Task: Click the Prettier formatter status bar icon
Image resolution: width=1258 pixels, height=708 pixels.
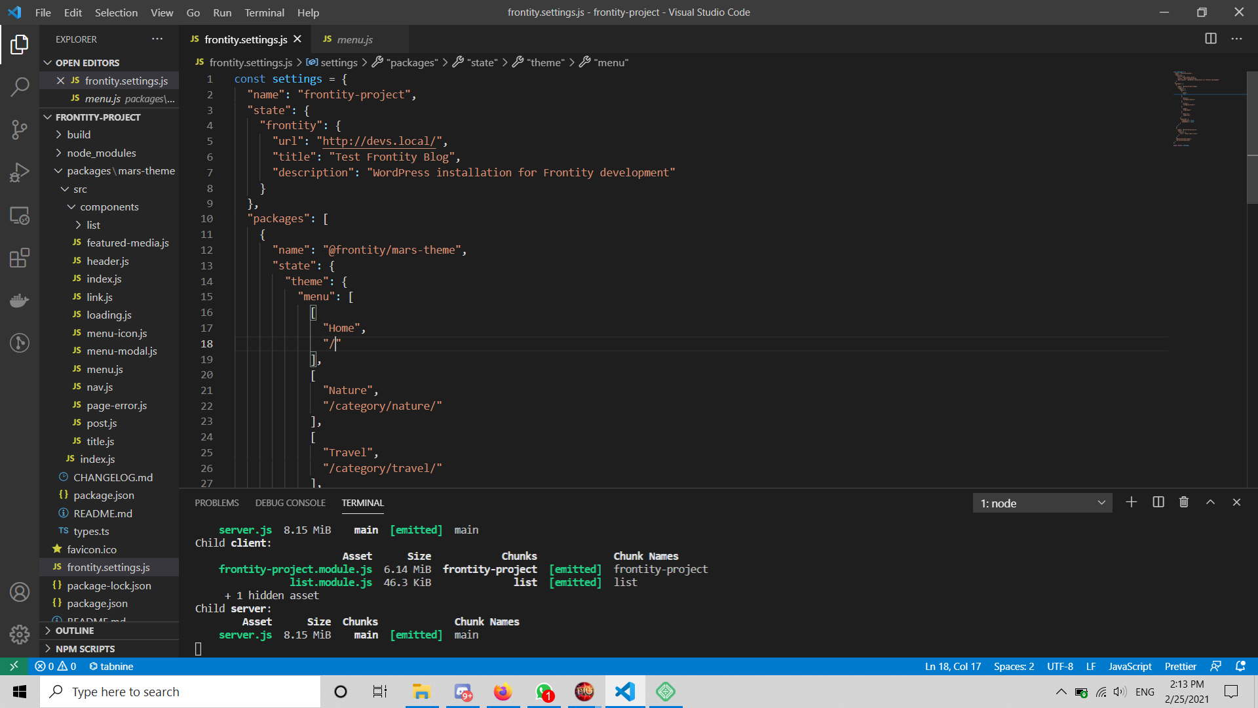Action: 1179,665
